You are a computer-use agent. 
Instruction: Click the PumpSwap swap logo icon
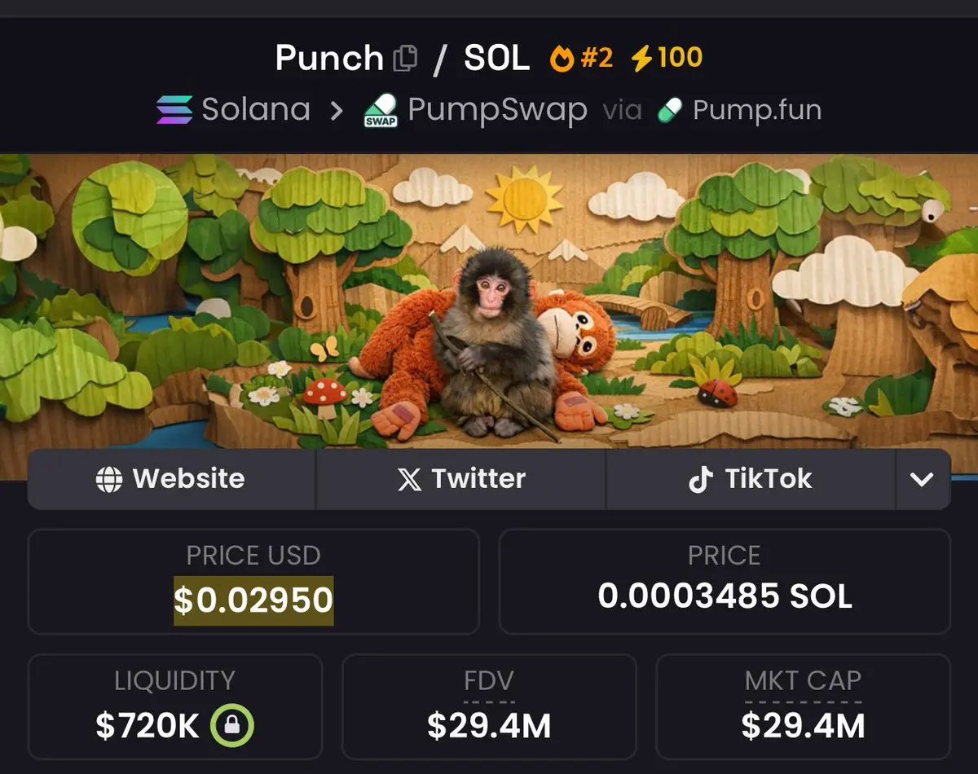tap(381, 110)
